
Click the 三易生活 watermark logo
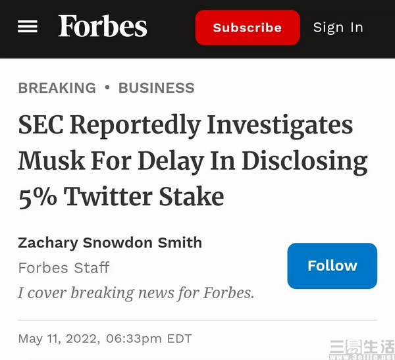(362, 346)
